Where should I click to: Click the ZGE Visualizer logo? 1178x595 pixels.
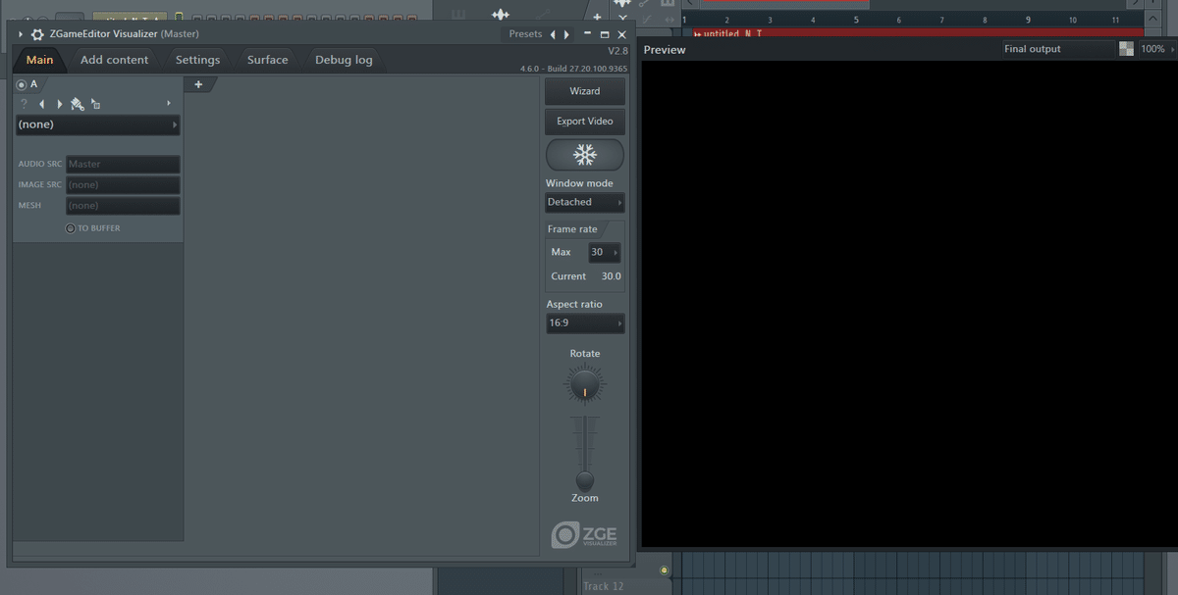tap(585, 535)
